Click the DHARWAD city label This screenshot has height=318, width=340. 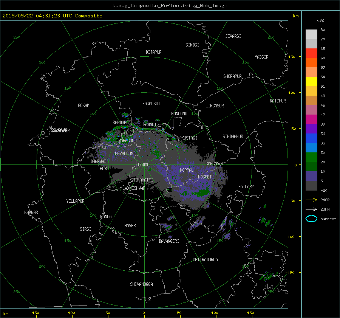tap(99, 161)
